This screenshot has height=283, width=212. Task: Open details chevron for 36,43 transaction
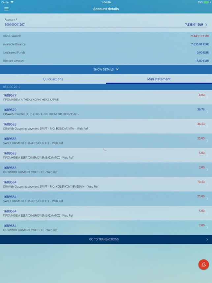(207, 126)
